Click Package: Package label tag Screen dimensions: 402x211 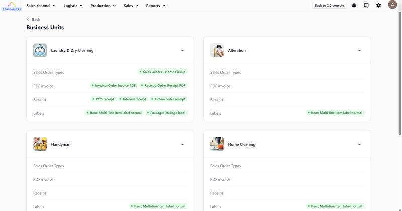(x=166, y=113)
